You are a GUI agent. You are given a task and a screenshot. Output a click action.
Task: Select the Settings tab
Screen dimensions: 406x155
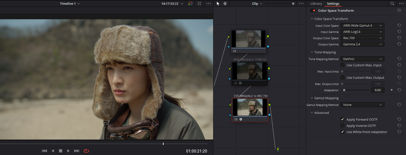point(333,3)
